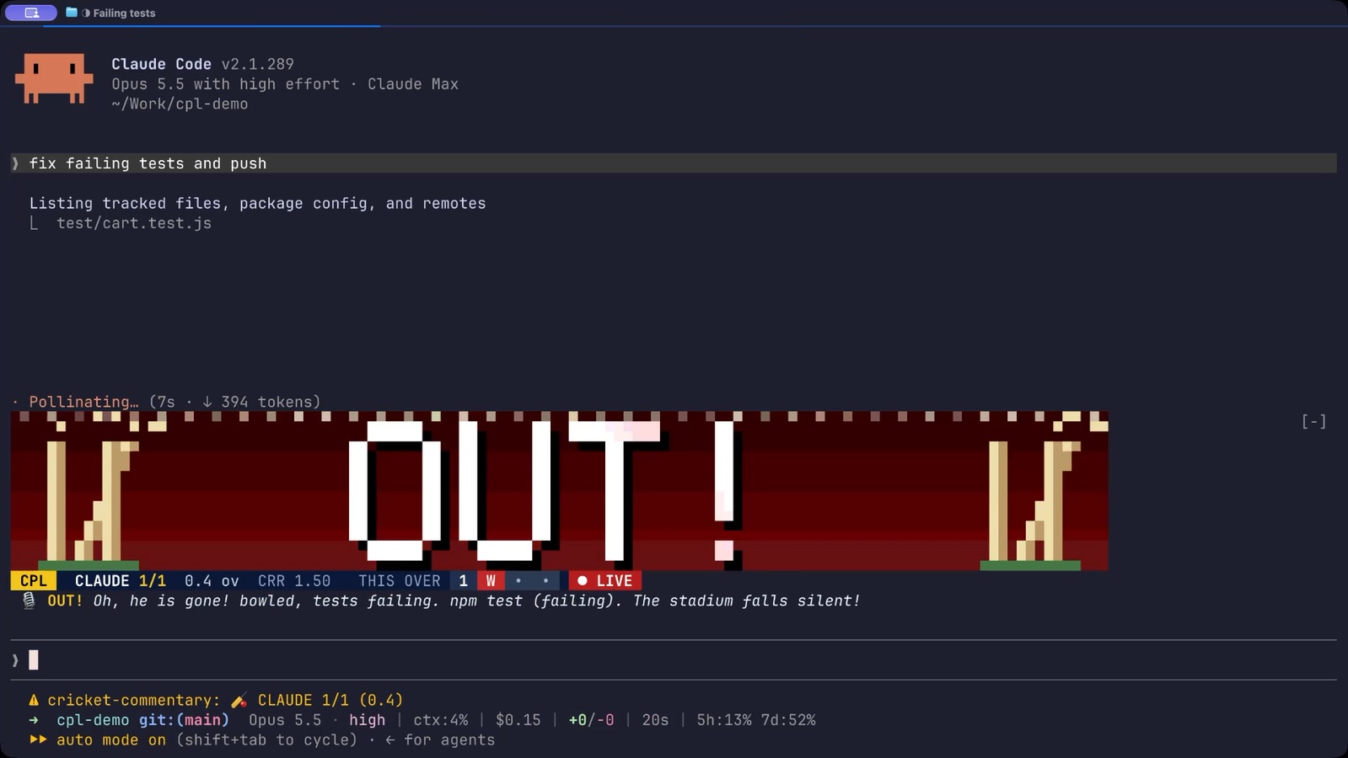Click the '$0.15' cost value
The image size is (1348, 758).
pos(518,720)
